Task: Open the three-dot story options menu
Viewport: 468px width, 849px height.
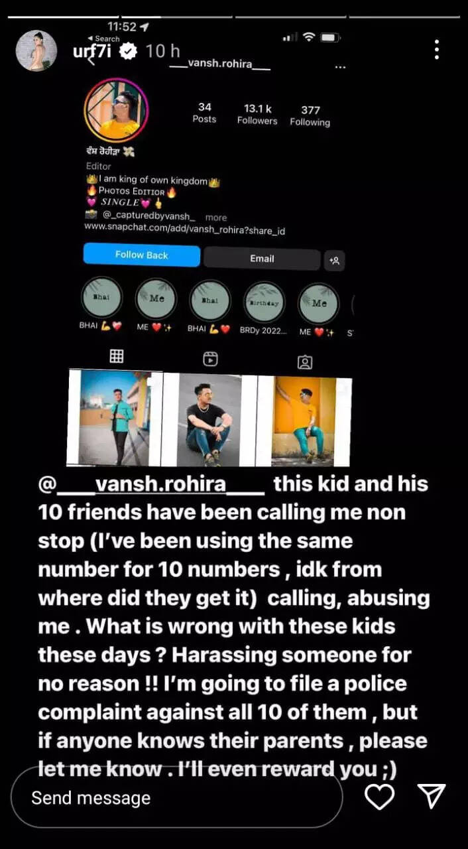Action: point(436,50)
